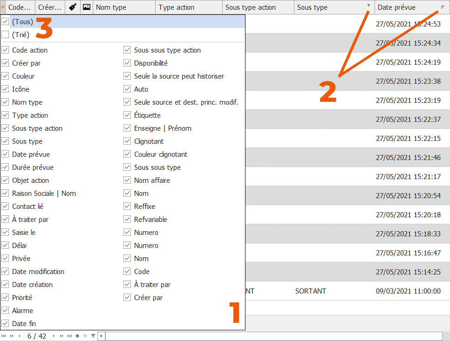Open the Date prévue column sort menu
Screen dimensions: 450x341
(x=443, y=7)
